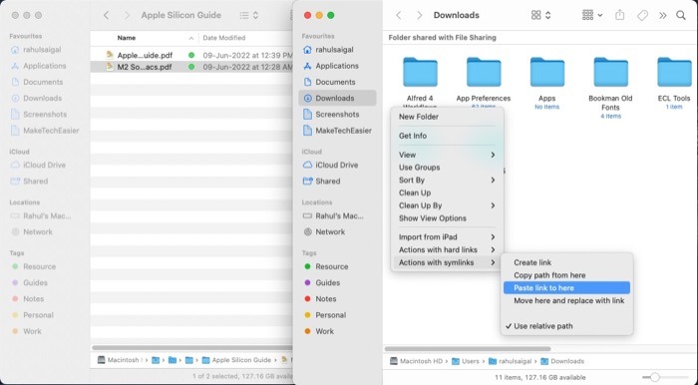This screenshot has height=385, width=698.
Task: Click the back window's horizontal scrollbar
Action: 191,348
